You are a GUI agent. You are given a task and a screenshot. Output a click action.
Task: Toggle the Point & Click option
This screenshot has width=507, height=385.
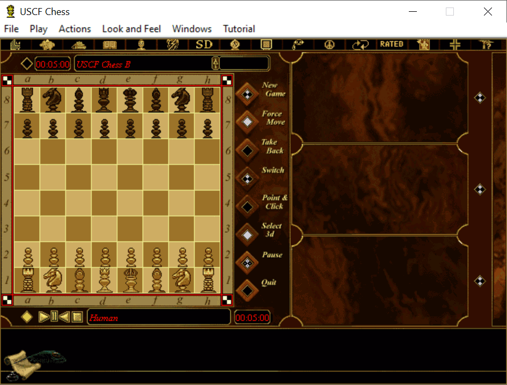point(247,206)
